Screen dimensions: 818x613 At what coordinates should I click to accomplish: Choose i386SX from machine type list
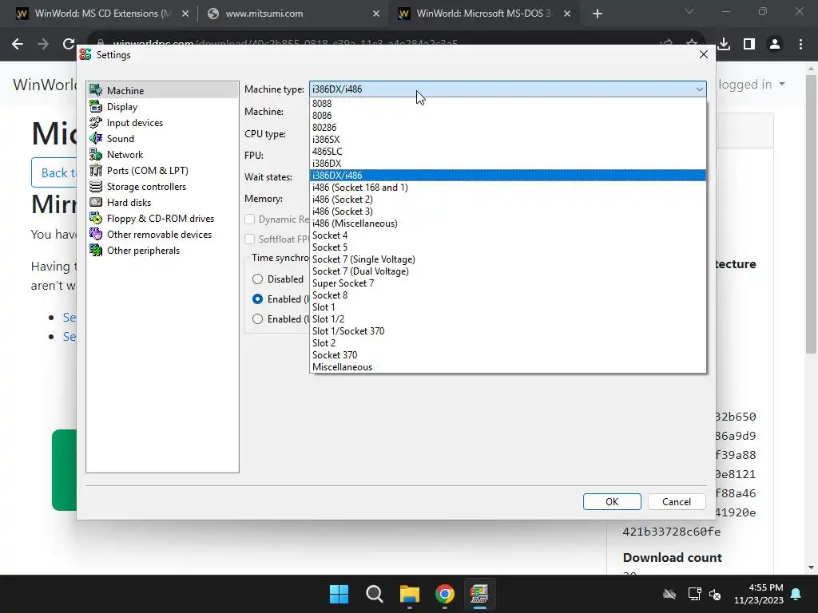pos(507,139)
